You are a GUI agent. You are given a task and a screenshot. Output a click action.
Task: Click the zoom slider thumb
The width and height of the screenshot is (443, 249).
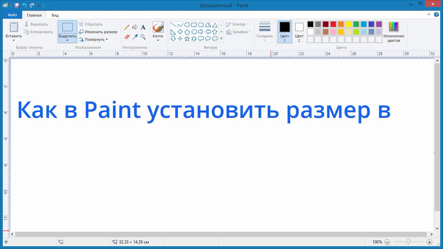point(408,242)
